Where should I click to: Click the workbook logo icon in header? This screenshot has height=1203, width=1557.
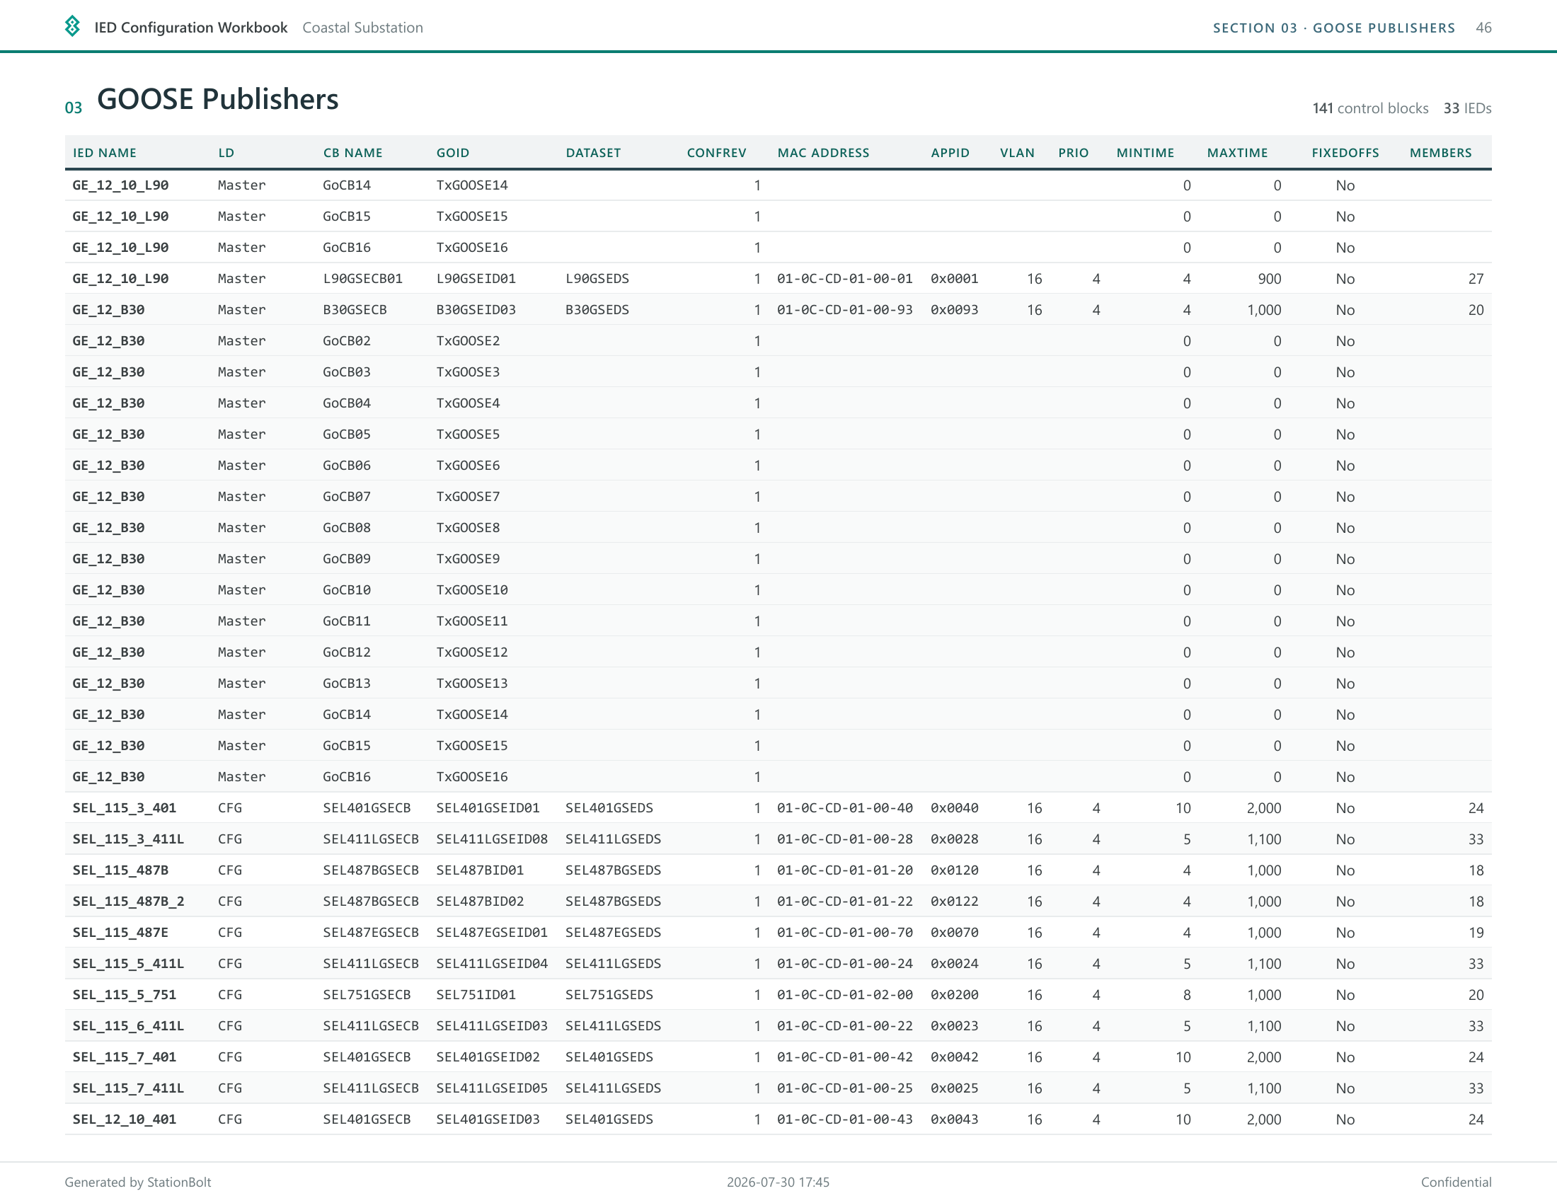point(72,26)
